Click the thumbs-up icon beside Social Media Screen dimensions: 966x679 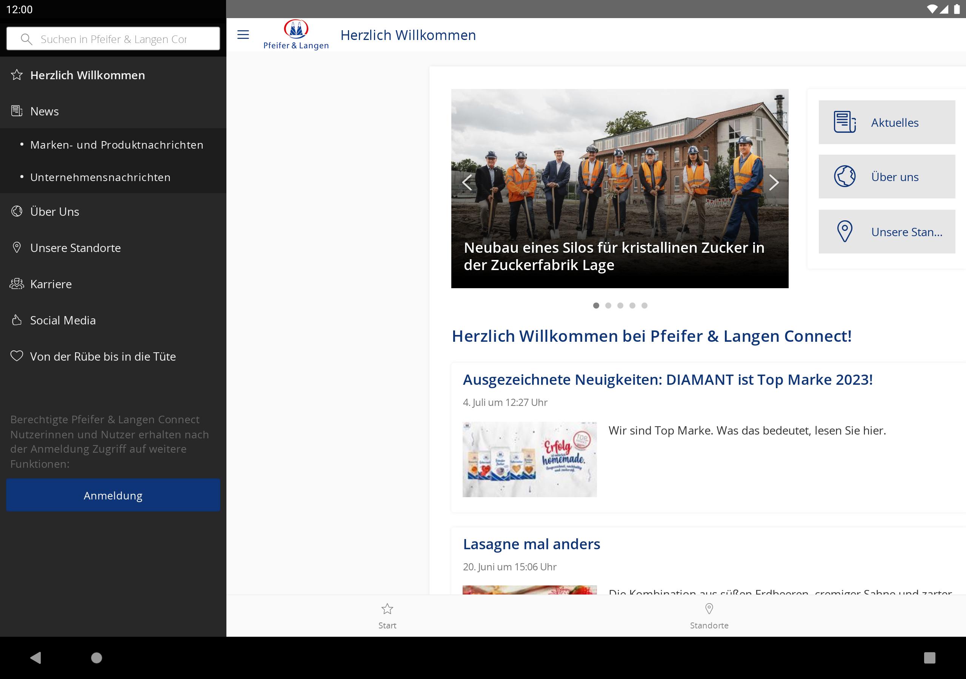(17, 320)
